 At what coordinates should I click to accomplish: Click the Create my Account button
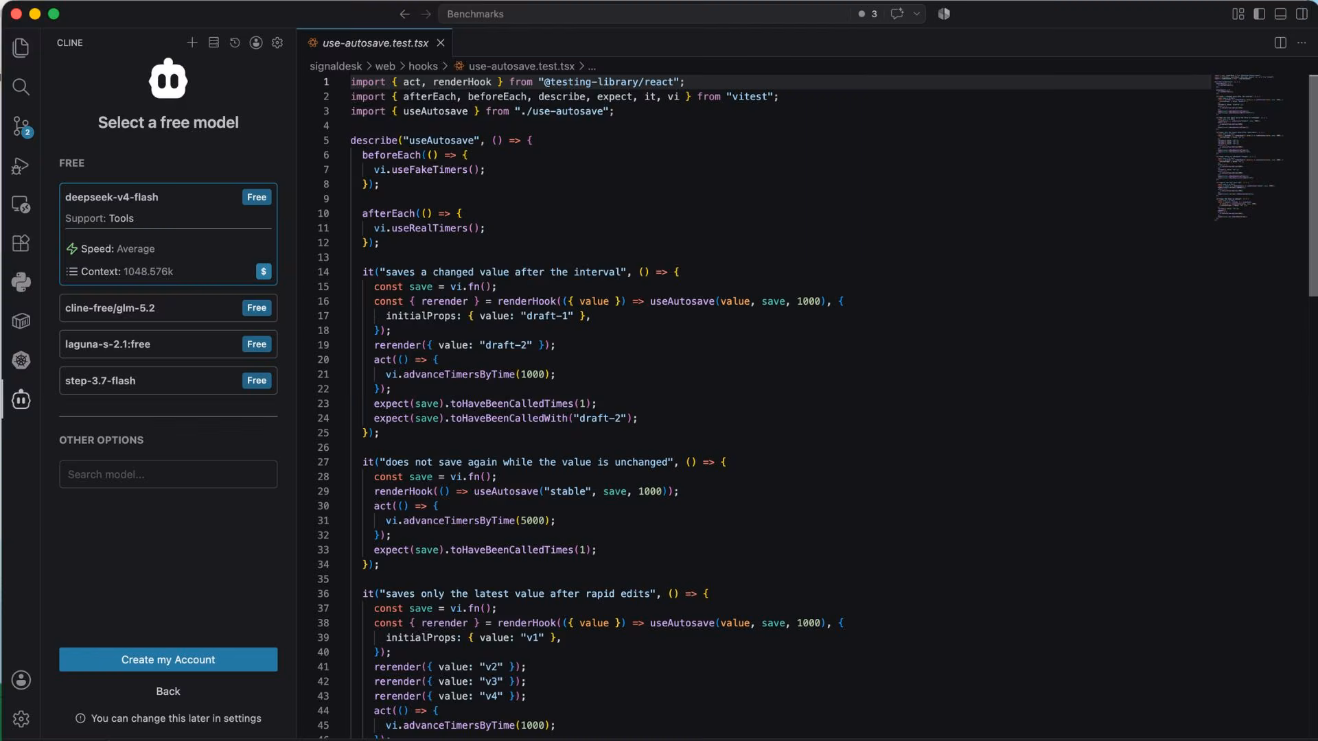tap(168, 659)
